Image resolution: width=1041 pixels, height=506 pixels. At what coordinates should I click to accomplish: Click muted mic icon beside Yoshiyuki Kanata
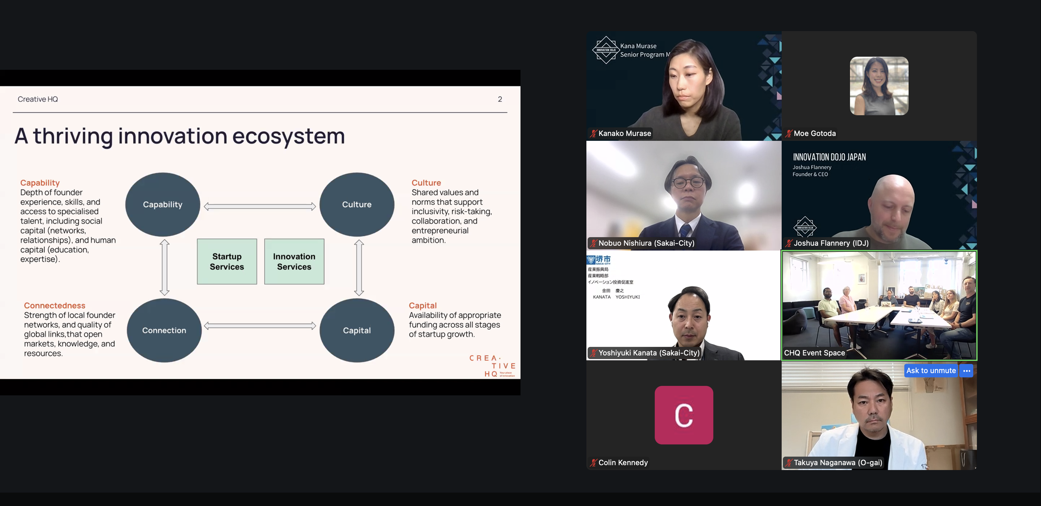pos(593,353)
